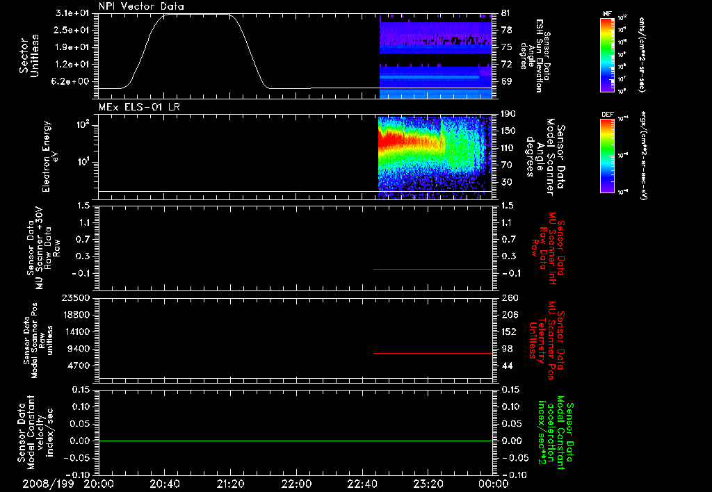Image resolution: width=712 pixels, height=492 pixels.
Task: Click the '260' telemetry tick value
Action: point(510,298)
